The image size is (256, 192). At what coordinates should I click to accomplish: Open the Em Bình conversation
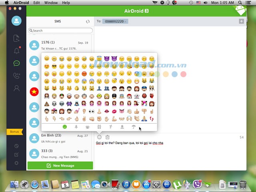pyautogui.click(x=60, y=138)
